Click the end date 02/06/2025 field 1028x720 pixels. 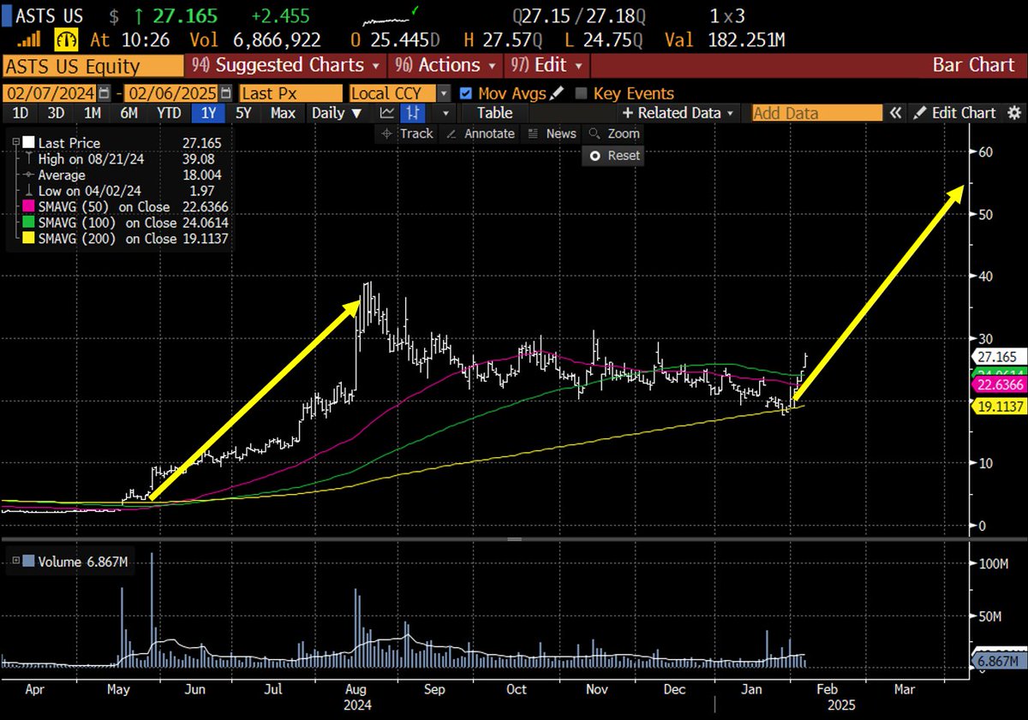pyautogui.click(x=173, y=93)
